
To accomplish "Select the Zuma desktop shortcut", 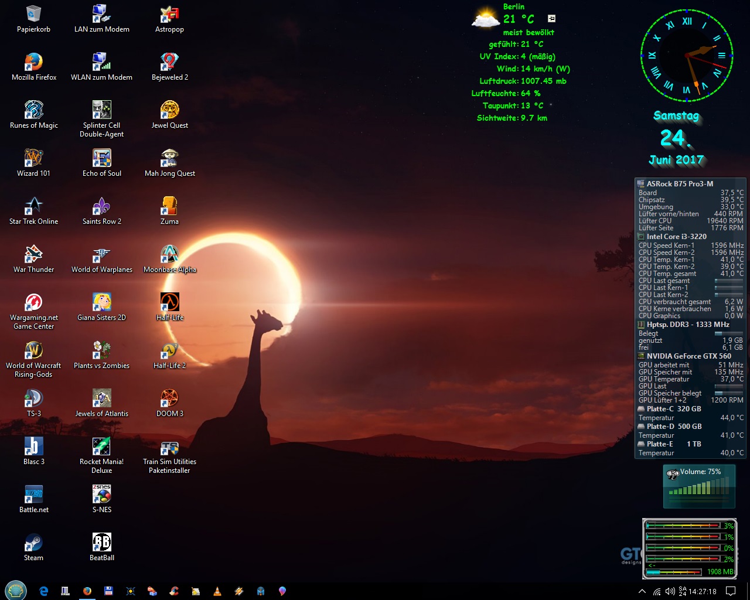I will 170,211.
